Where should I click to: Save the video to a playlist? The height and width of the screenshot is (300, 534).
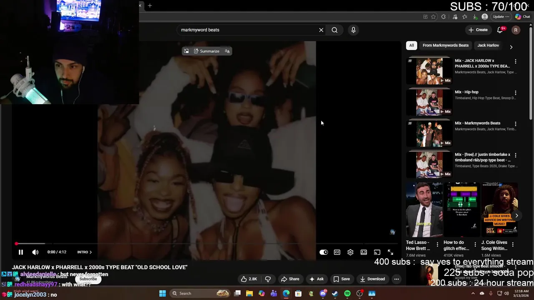coord(342,279)
